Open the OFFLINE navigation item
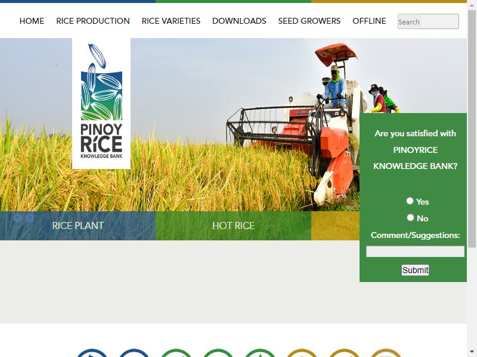477x357 pixels. pyautogui.click(x=369, y=21)
